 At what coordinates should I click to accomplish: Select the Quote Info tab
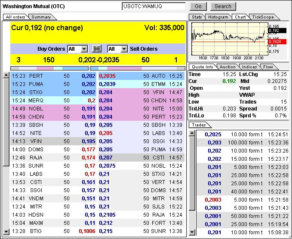203,67
